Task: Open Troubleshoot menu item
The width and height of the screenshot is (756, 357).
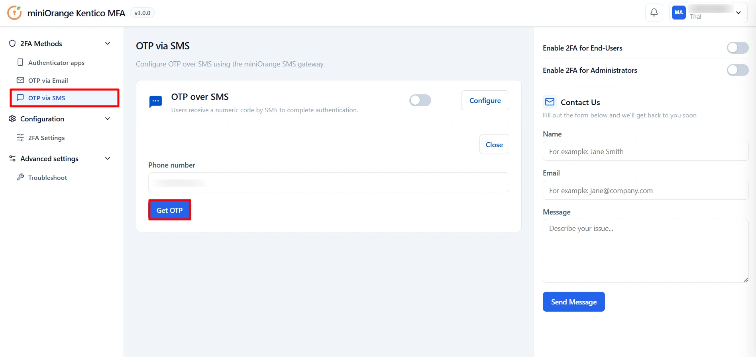Action: pos(64,178)
